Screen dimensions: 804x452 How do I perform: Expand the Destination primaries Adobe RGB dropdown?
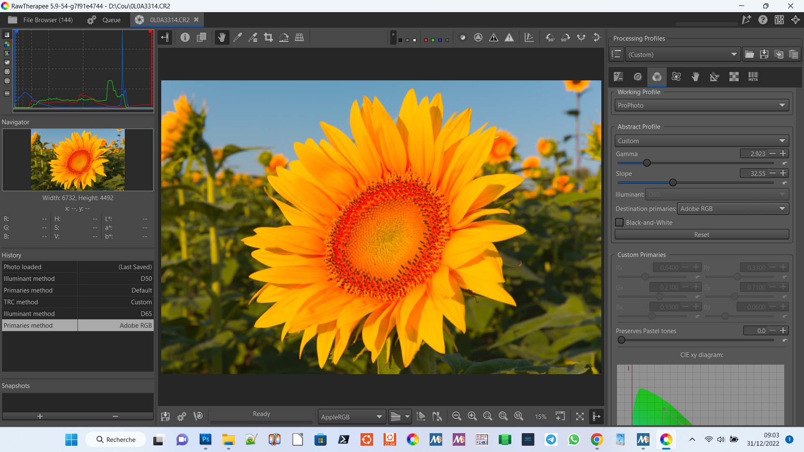[x=733, y=209]
